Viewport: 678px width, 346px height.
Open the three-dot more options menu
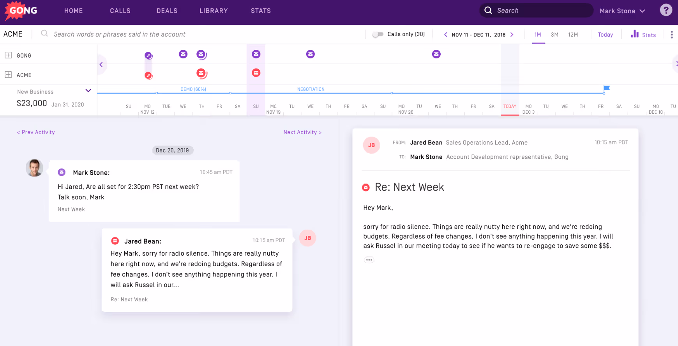(x=672, y=35)
